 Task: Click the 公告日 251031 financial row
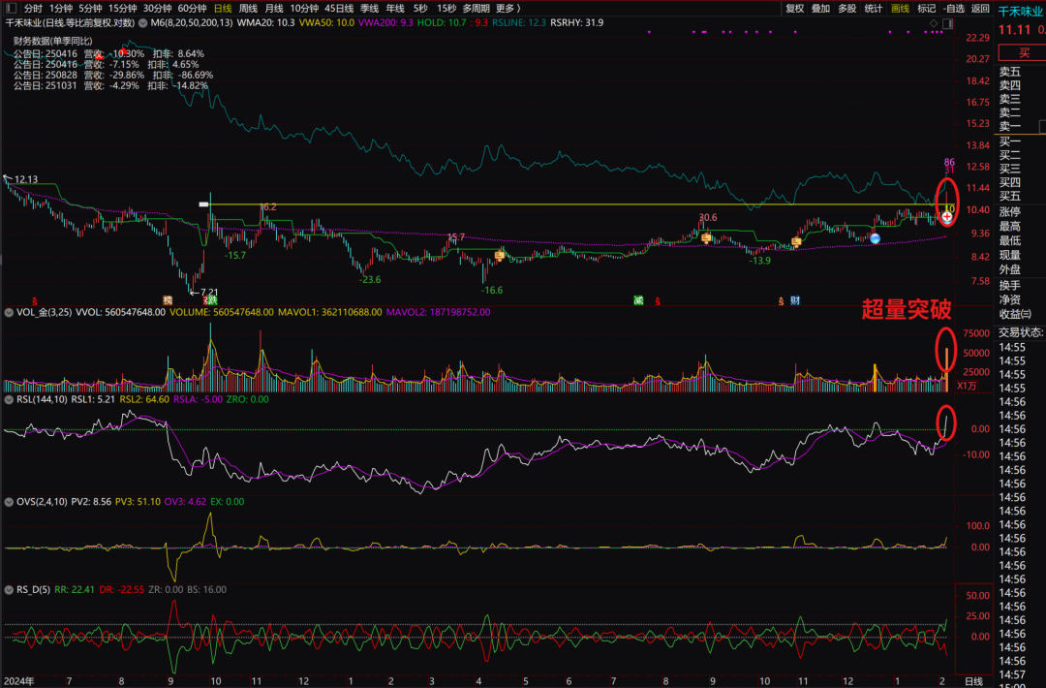point(110,85)
